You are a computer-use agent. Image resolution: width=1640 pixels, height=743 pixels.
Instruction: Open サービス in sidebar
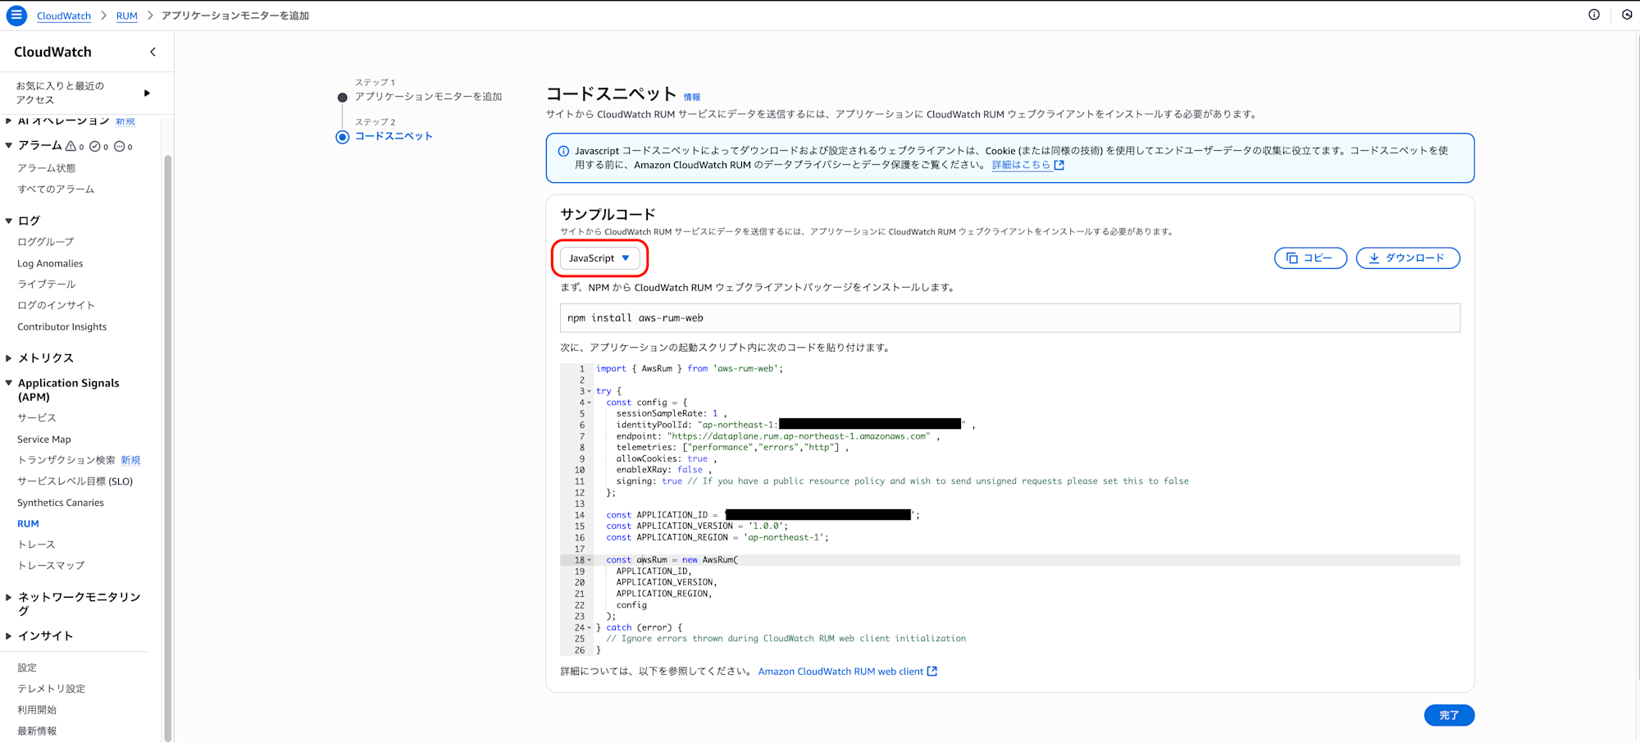[x=37, y=417]
